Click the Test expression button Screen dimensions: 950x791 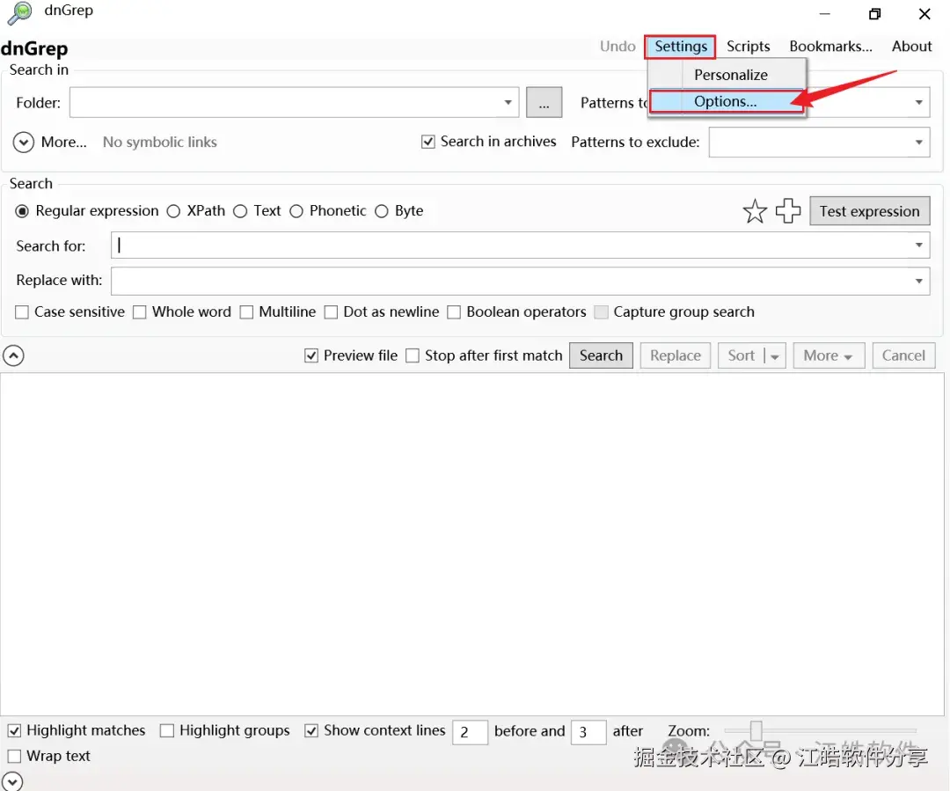(869, 211)
